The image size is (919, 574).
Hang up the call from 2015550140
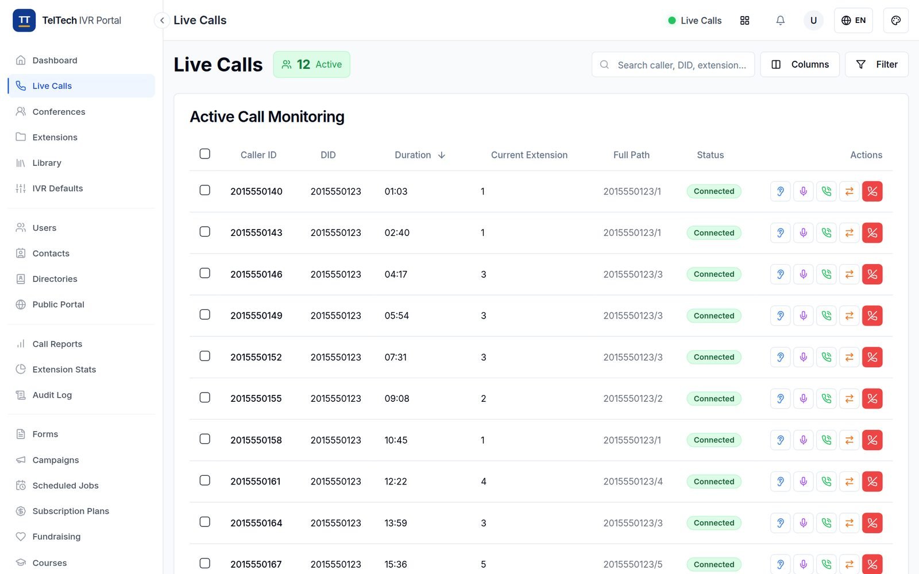click(872, 191)
